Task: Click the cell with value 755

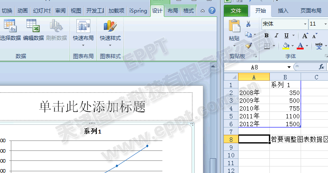Action: pyautogui.click(x=285, y=108)
